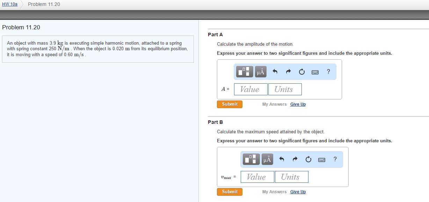Open help for the Part B answer toolbar
Viewport: 429px width, 202px height.
[335, 159]
